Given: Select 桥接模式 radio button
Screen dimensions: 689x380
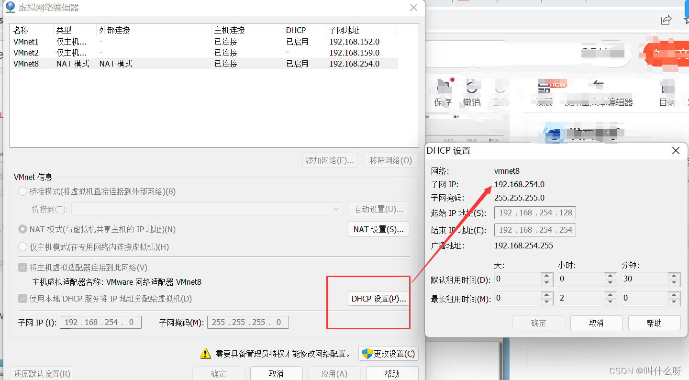Looking at the screenshot, I should point(22,191).
